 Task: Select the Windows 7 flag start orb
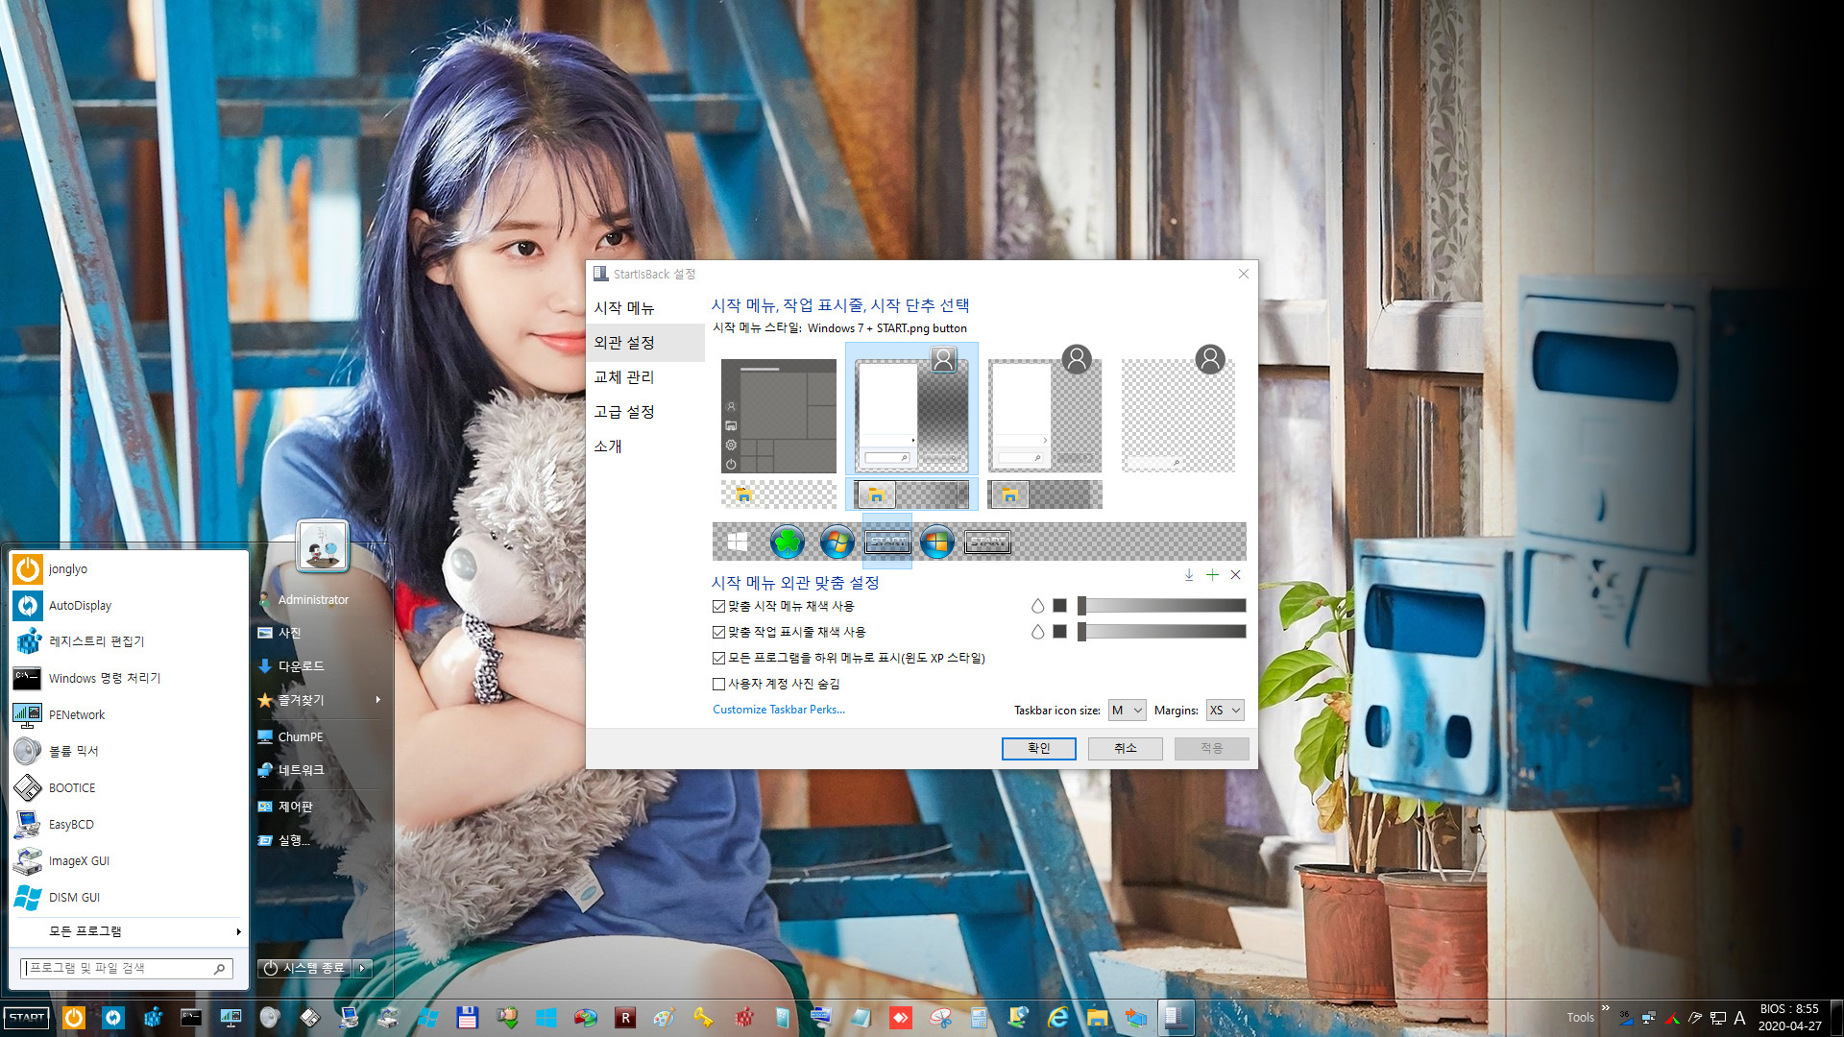pyautogui.click(x=837, y=543)
